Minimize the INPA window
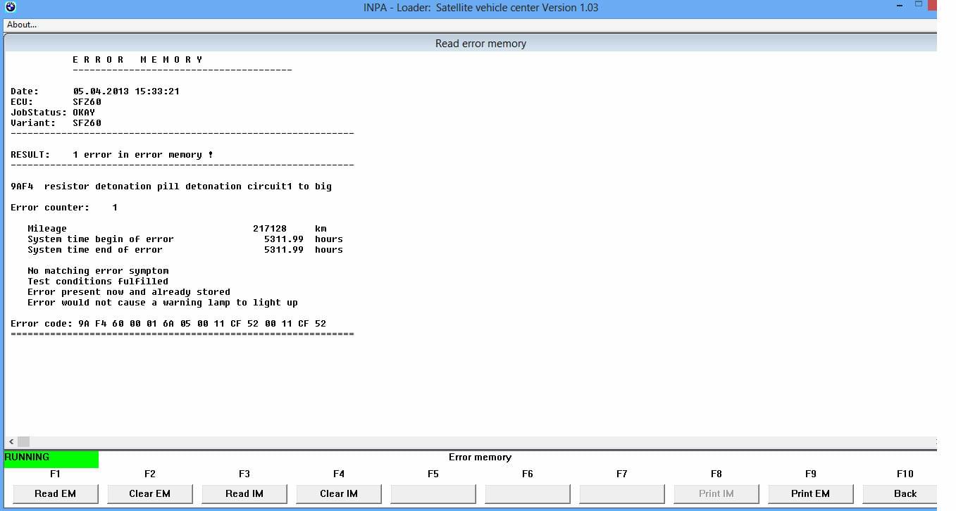956x511 pixels. [x=900, y=6]
